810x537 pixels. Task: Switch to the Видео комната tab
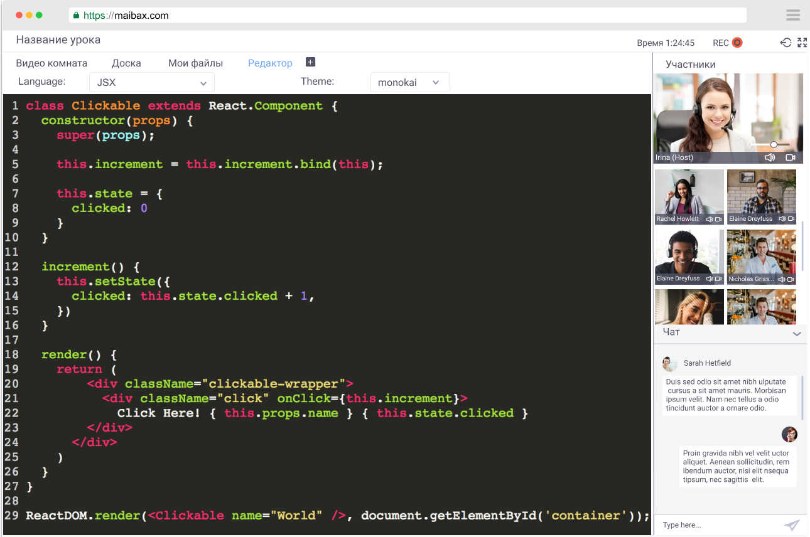coord(51,63)
